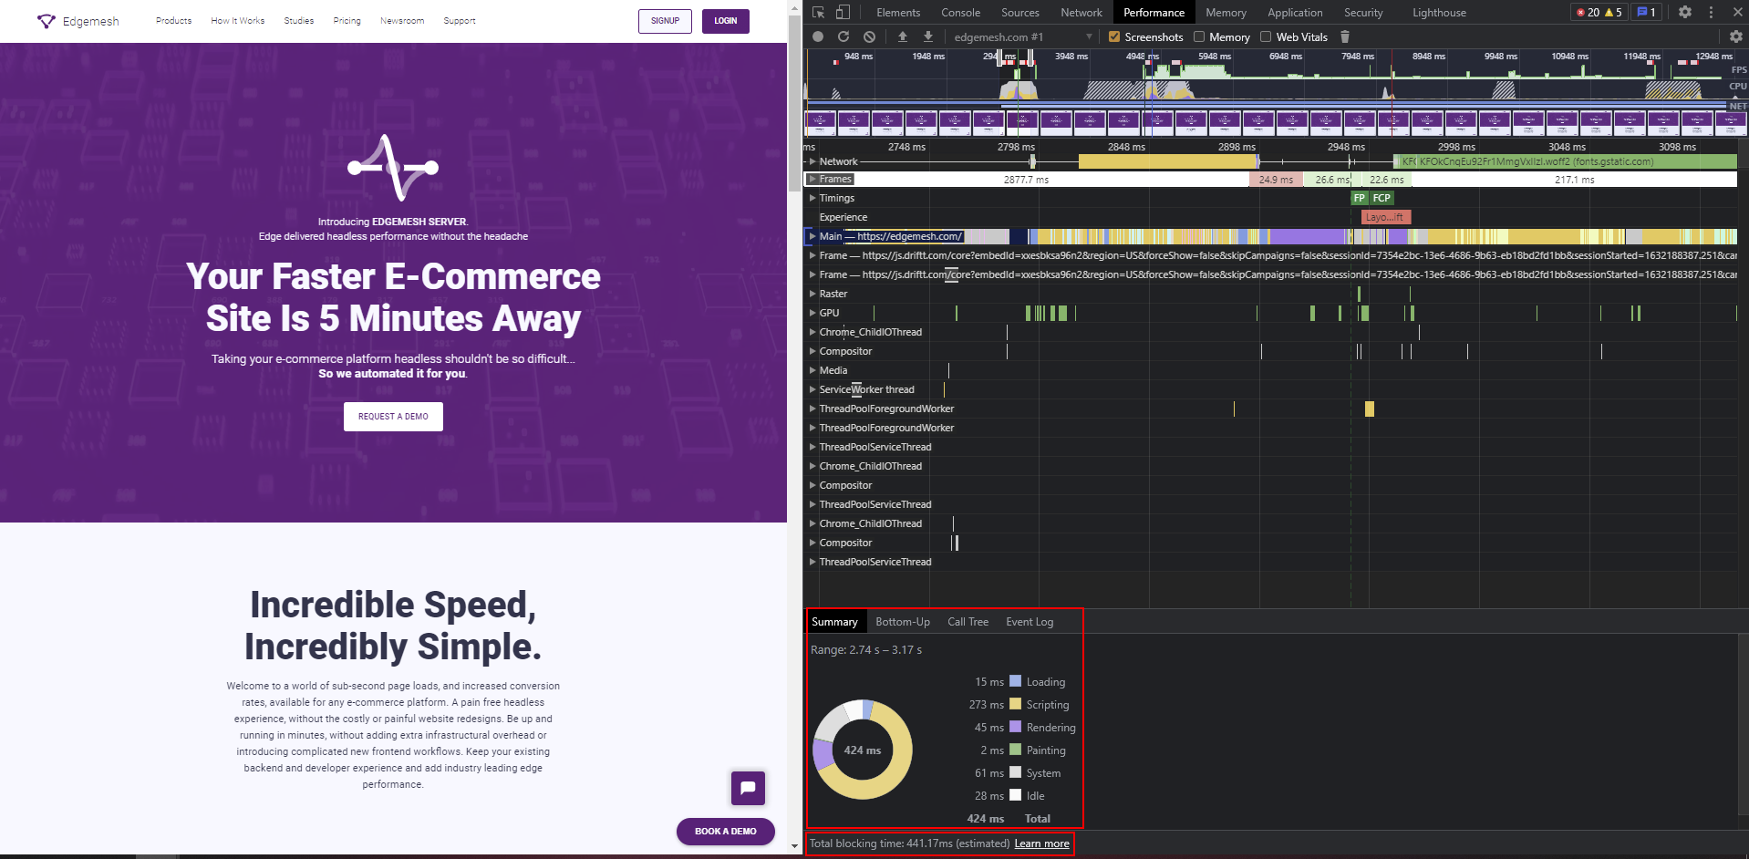This screenshot has height=859, width=1749.
Task: Switch to the Console tab
Action: pyautogui.click(x=960, y=13)
